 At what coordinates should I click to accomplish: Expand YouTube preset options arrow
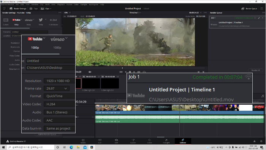(22, 19)
